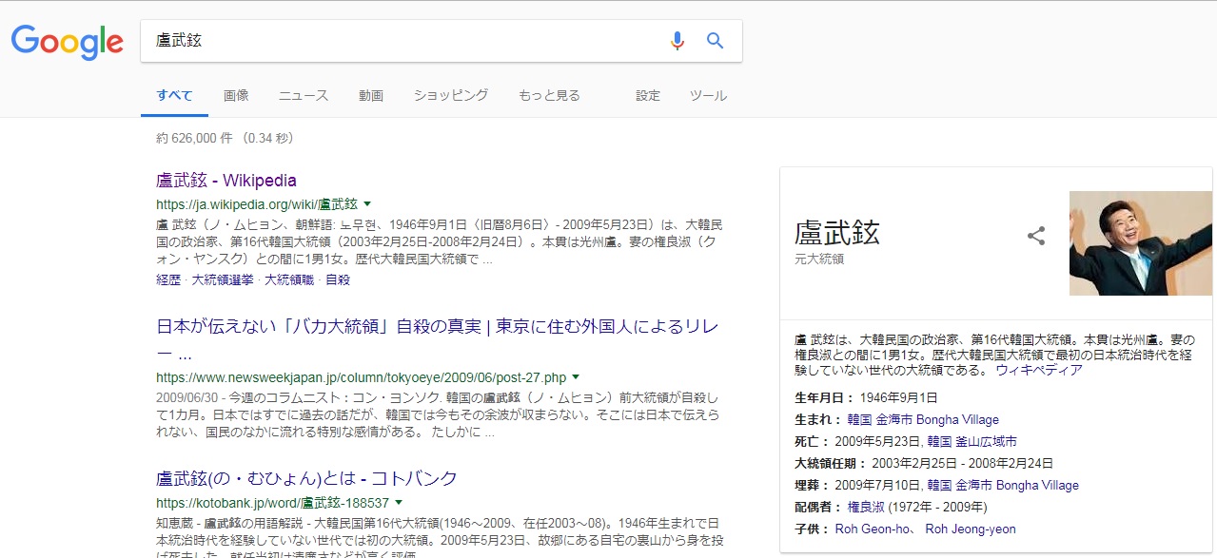Expand the Kotobank URL dropdown arrow
This screenshot has height=558, width=1217.
pos(399,502)
